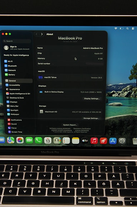Click Sign in with your Apple Account
This screenshot has height=207, width=137.
click(x=17, y=48)
